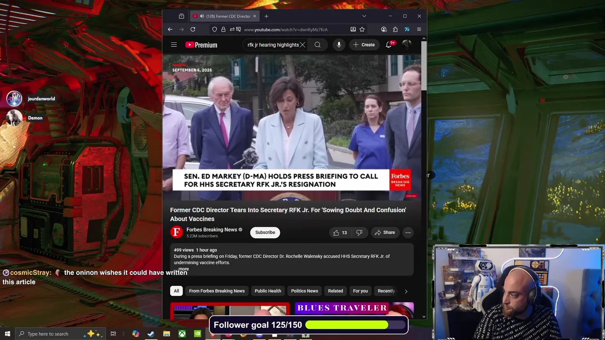Expand the list all tabs chevron
Image resolution: width=605 pixels, height=340 pixels.
tap(364, 16)
